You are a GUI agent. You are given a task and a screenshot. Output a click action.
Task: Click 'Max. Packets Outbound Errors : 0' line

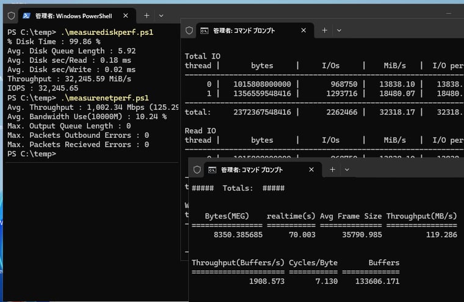(78, 135)
